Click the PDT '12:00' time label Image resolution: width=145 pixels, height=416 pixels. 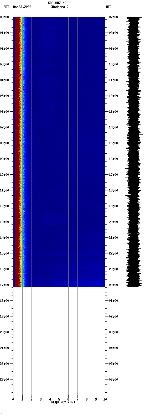pos(4,206)
